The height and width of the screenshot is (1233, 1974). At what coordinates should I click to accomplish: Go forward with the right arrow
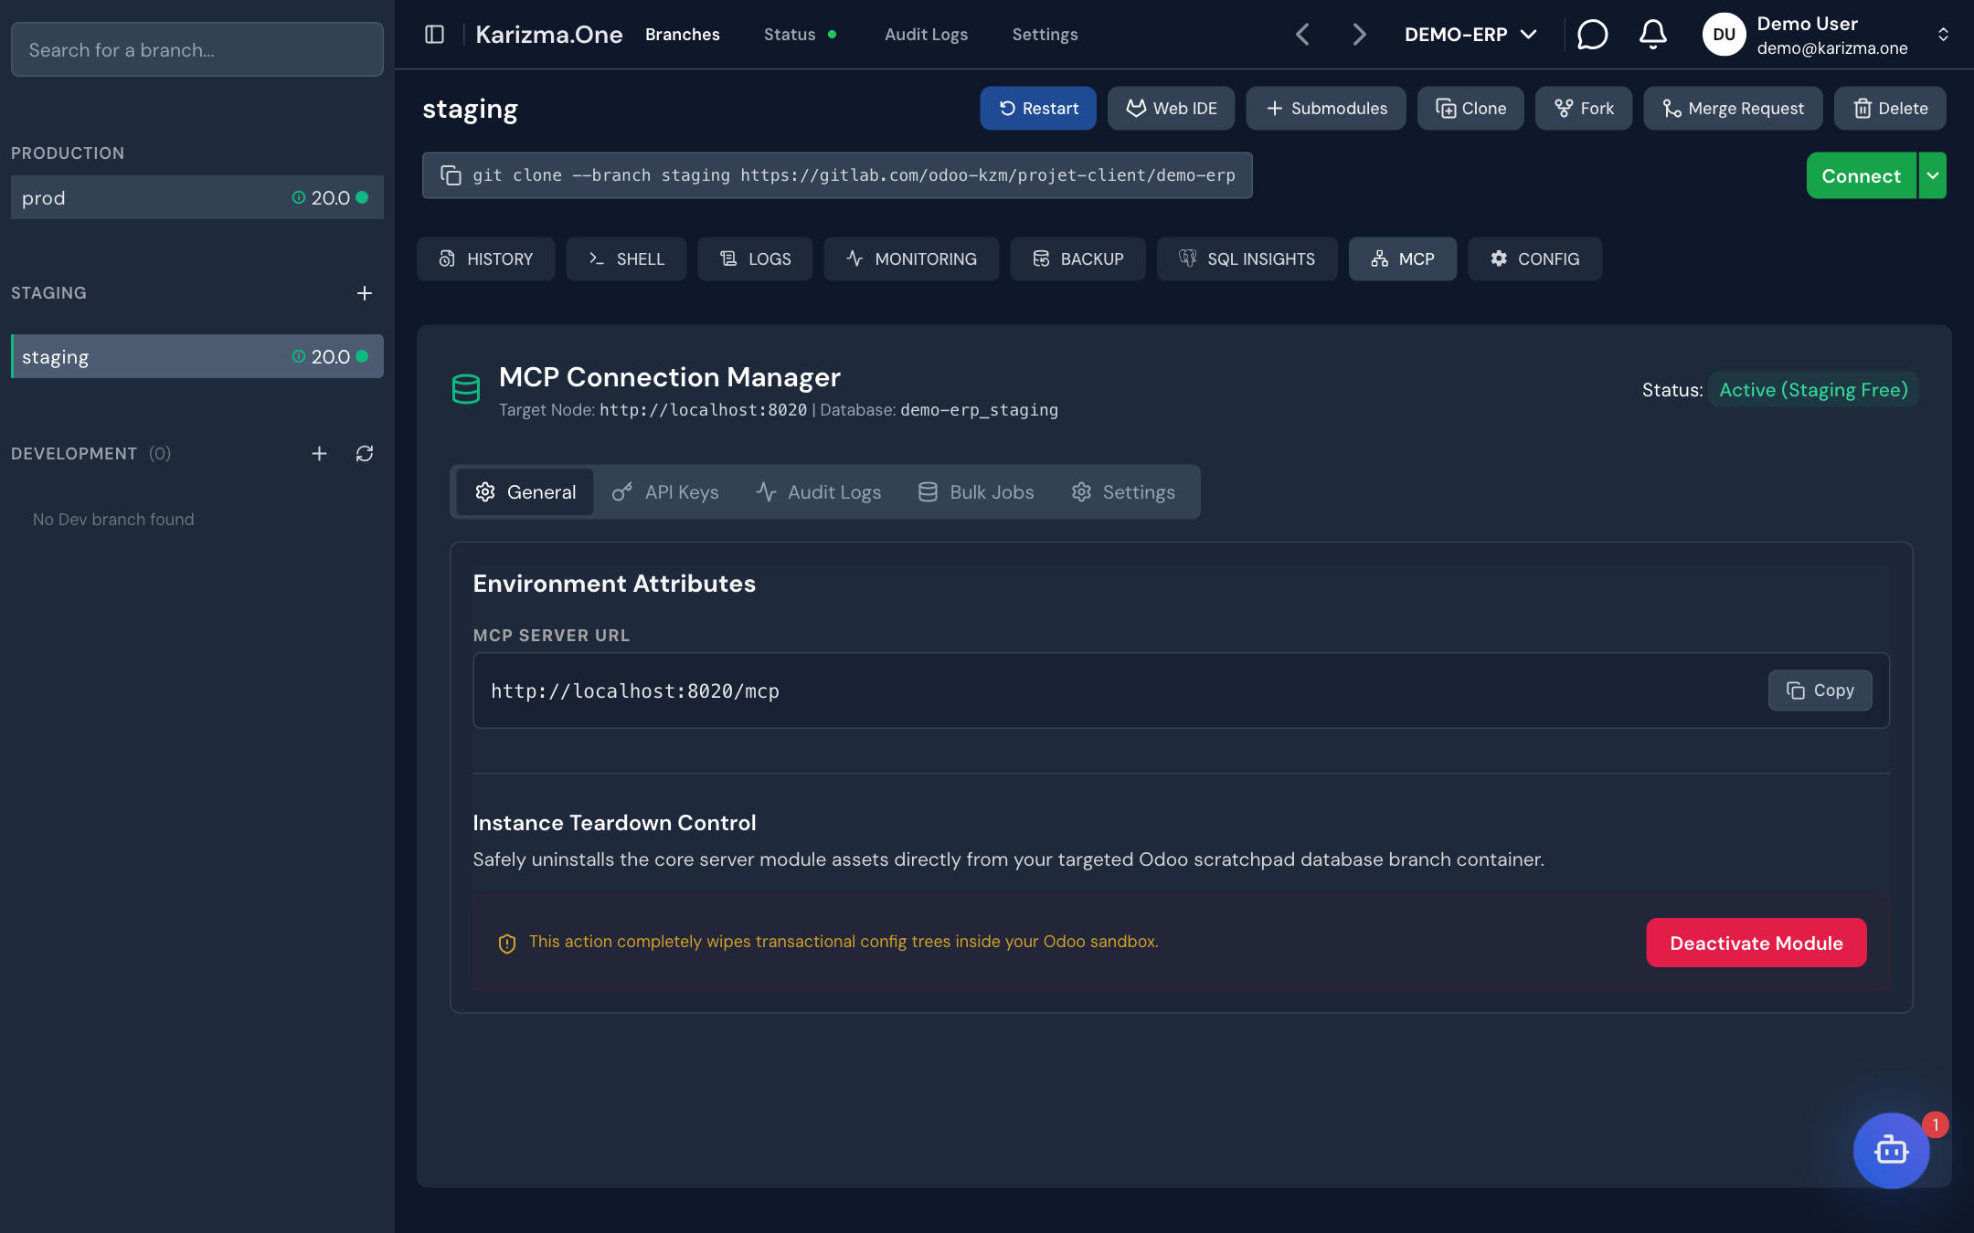tap(1359, 35)
